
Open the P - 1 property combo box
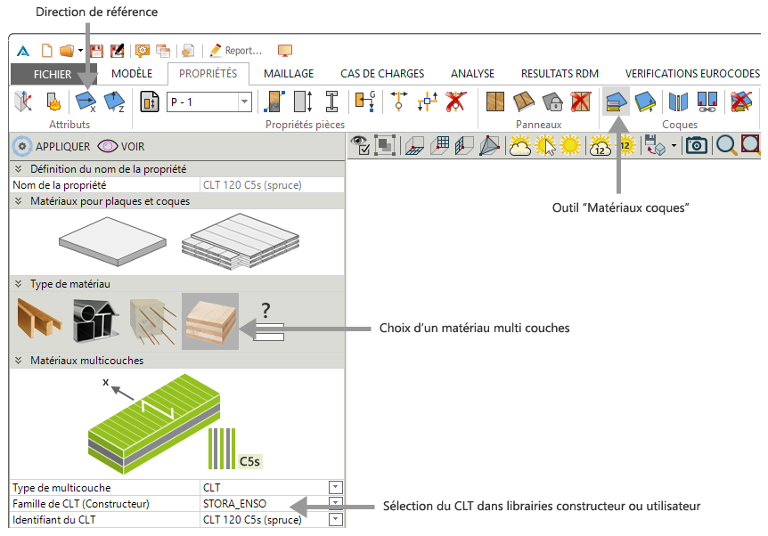(x=209, y=102)
